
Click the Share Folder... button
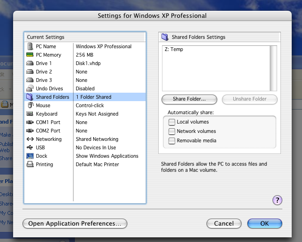(x=189, y=99)
